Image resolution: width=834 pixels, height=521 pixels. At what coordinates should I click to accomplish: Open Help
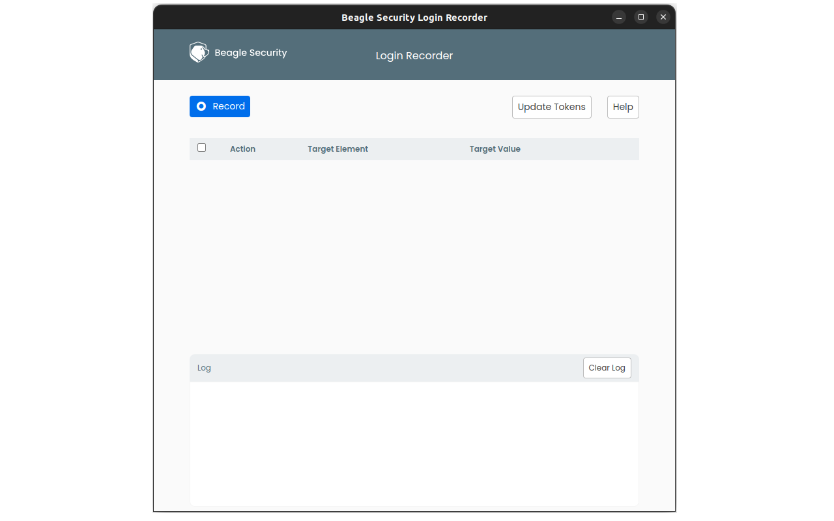(x=623, y=107)
